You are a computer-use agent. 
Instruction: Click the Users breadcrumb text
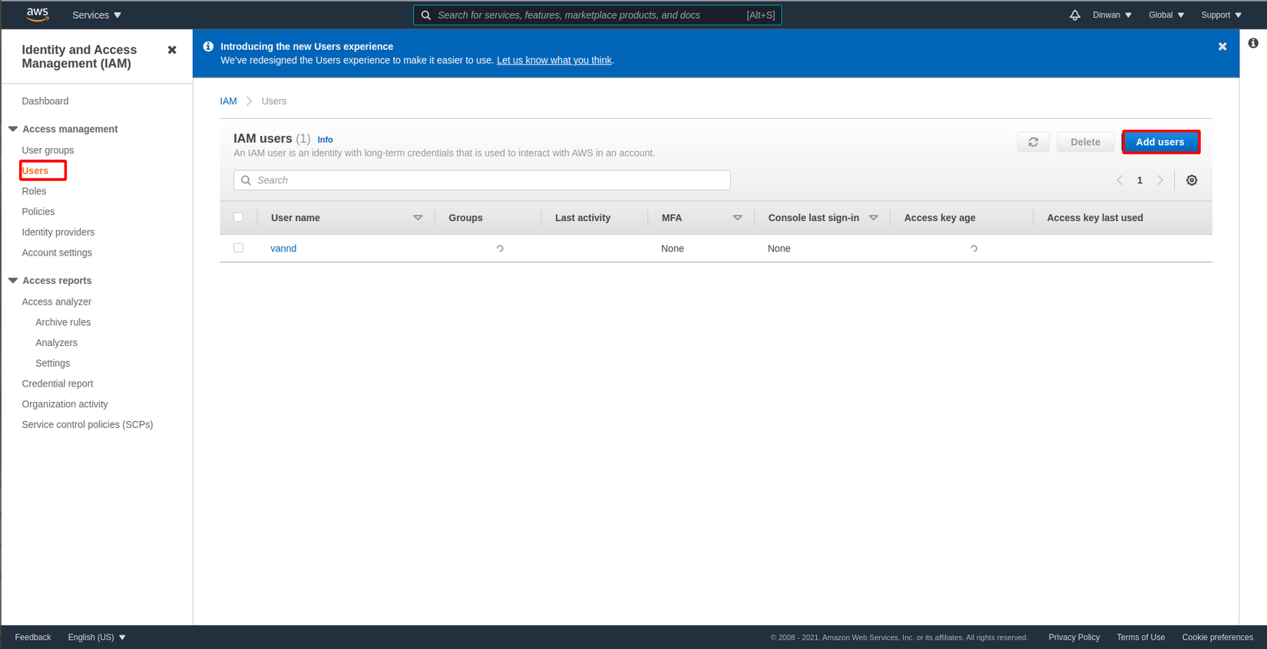coord(273,101)
